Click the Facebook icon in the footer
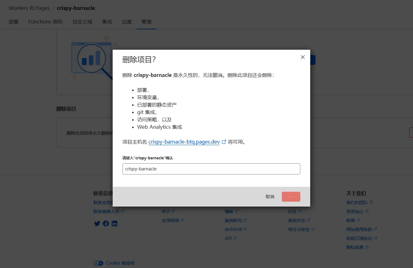The width and height of the screenshot is (413, 268). (106, 223)
